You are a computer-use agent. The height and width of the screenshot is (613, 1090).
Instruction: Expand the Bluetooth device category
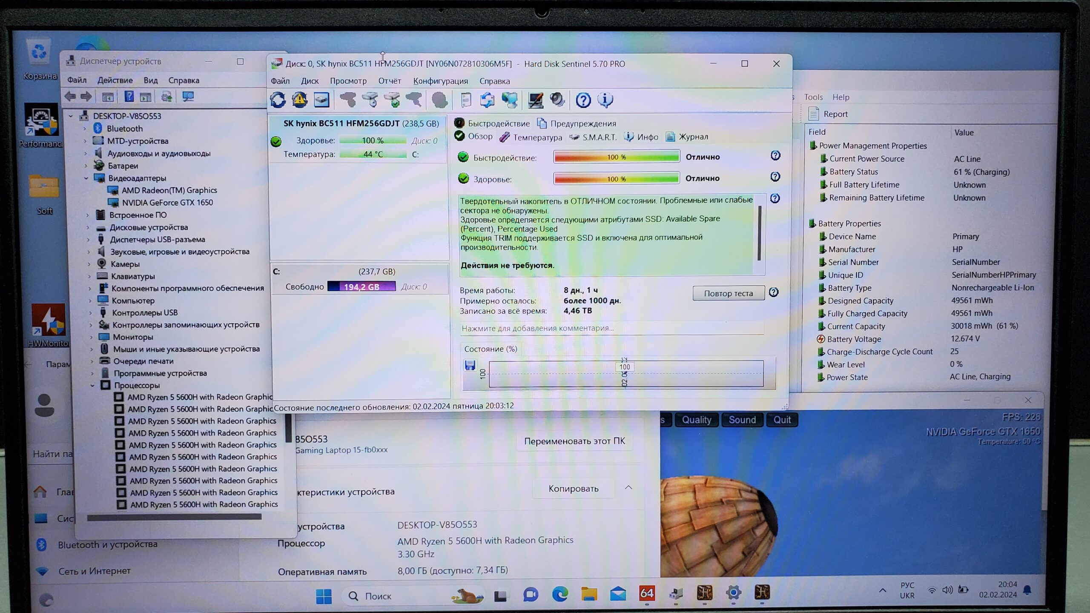pos(85,129)
